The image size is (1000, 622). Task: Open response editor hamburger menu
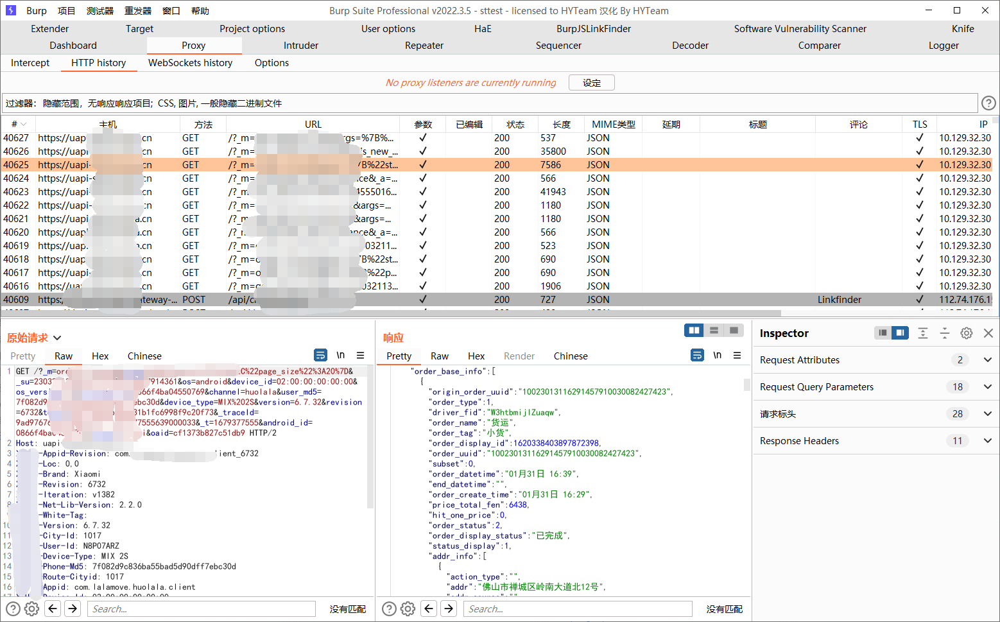pos(737,355)
